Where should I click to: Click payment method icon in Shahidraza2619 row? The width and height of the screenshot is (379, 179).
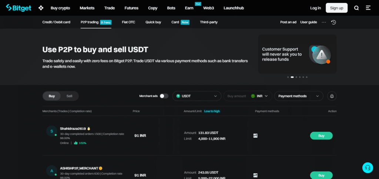click(255, 136)
